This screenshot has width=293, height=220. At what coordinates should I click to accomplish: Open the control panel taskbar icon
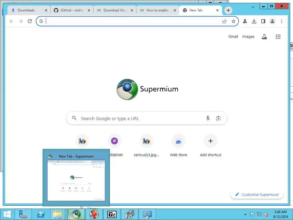click(x=147, y=214)
